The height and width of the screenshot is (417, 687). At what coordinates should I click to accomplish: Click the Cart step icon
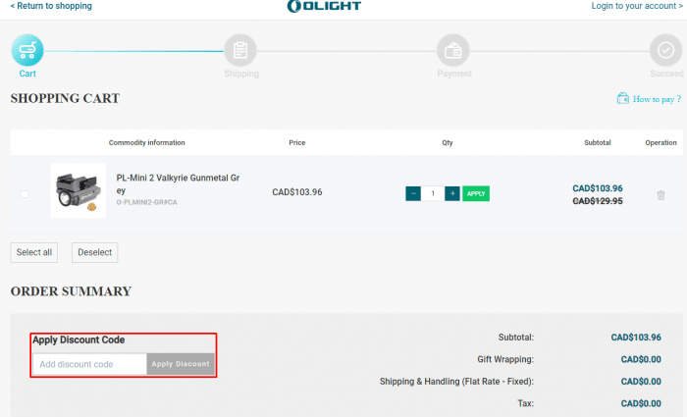pos(27,50)
